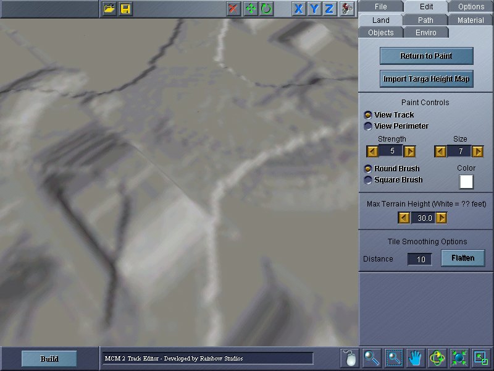The image size is (494, 371).
Task: Select the green move arrows tool
Action: coord(251,9)
